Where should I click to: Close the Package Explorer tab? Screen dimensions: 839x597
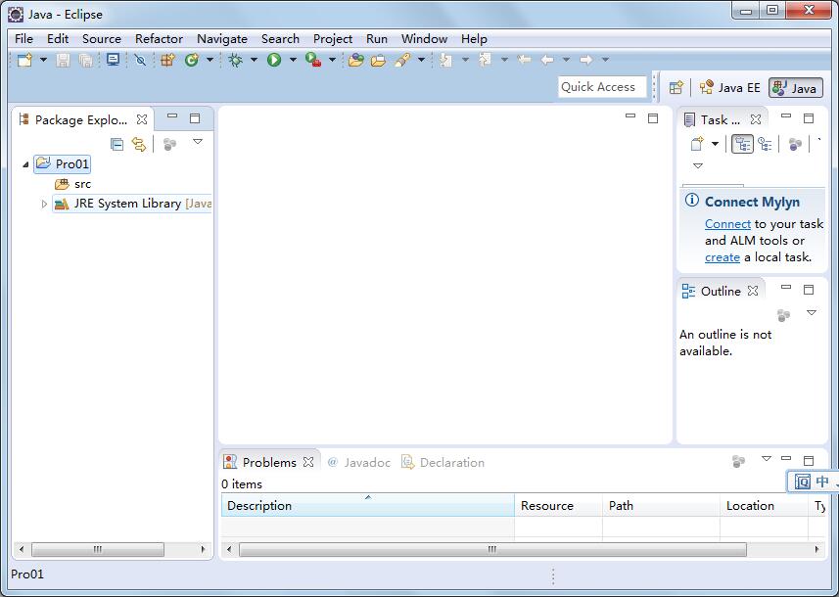tap(142, 119)
